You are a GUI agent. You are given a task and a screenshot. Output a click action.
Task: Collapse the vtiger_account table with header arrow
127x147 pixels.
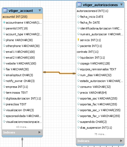[x=40, y=10]
